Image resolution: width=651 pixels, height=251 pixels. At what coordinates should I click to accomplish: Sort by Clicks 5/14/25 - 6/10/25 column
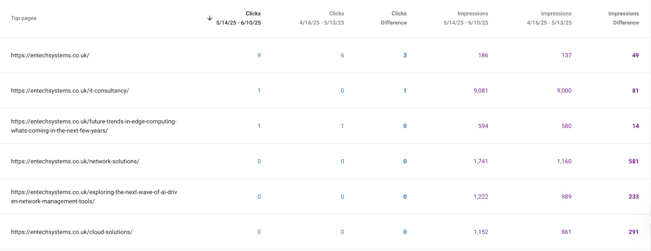click(x=238, y=18)
